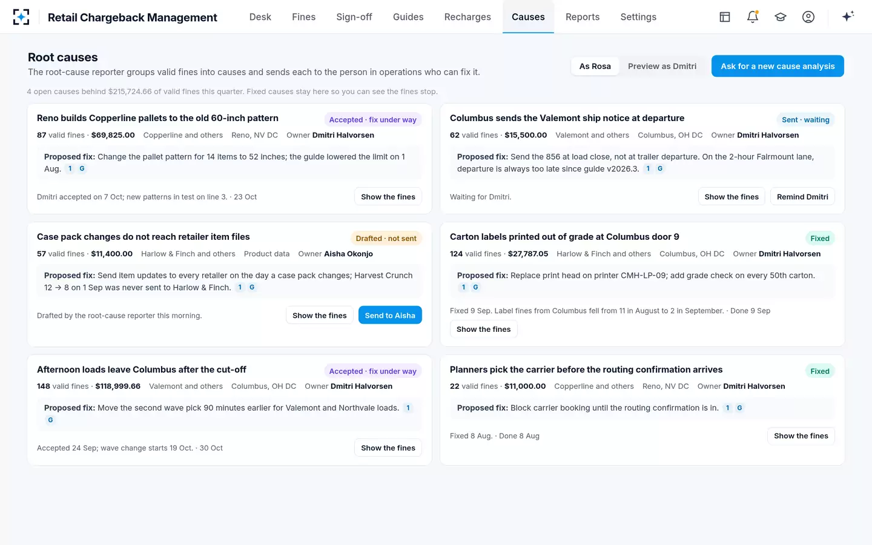Viewport: 872px width, 545px height.
Task: Show the fines for afternoon loads cause
Action: pos(388,448)
